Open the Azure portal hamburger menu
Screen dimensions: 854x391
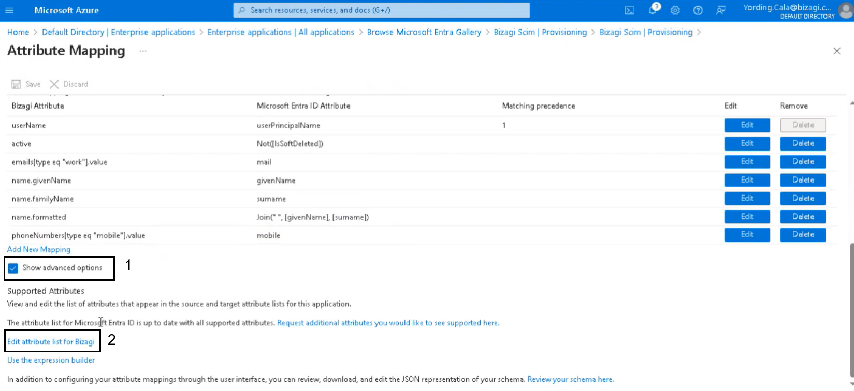coord(9,10)
